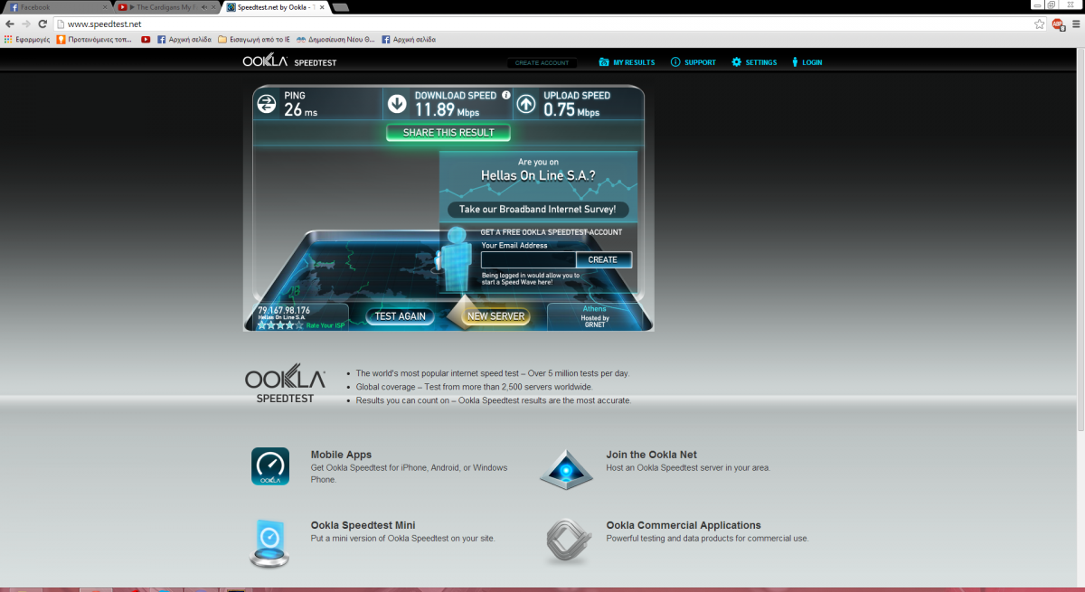Click the Mobile Apps speedometer icon
The height and width of the screenshot is (592, 1085).
point(270,466)
